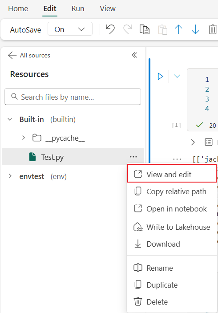Run the notebook cell
The height and width of the screenshot is (313, 218).
pyautogui.click(x=160, y=76)
